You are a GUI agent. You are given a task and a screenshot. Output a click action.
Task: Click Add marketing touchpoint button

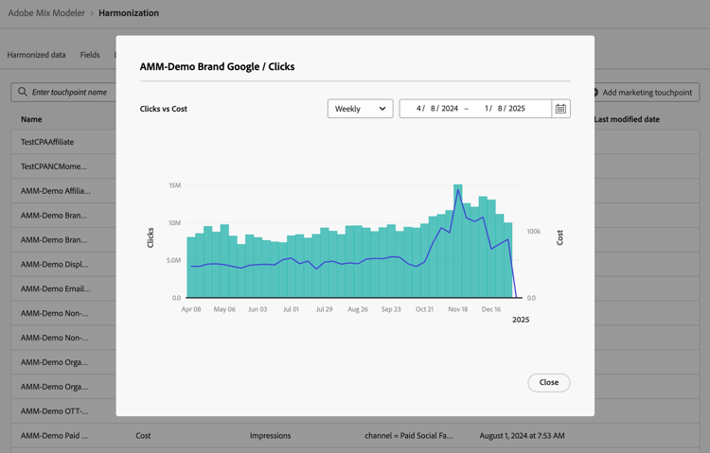tap(646, 93)
